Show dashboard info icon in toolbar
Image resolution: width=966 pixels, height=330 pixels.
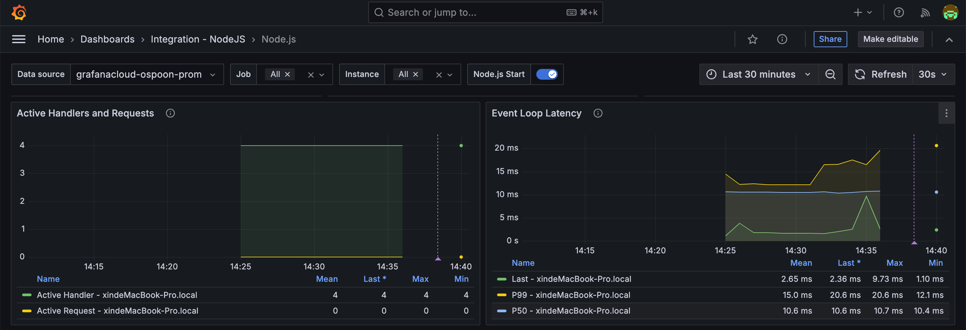point(782,39)
